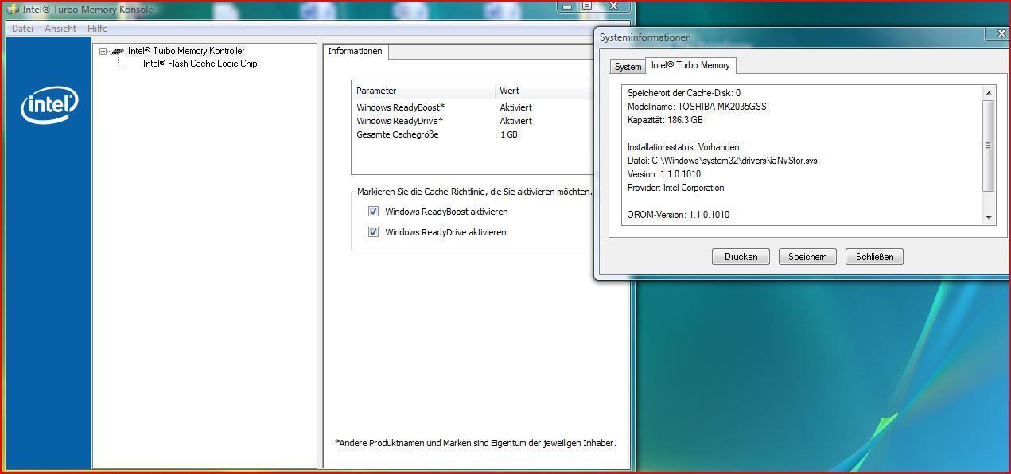Click the Kapazität: 186.3 GB line

click(x=665, y=120)
